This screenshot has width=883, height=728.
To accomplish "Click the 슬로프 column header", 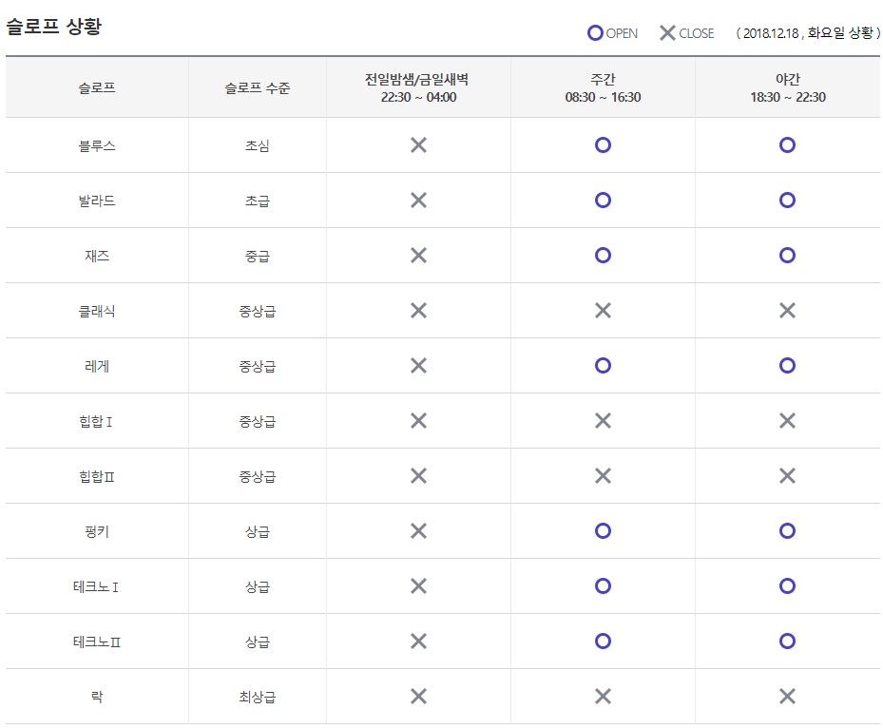I will (x=97, y=88).
